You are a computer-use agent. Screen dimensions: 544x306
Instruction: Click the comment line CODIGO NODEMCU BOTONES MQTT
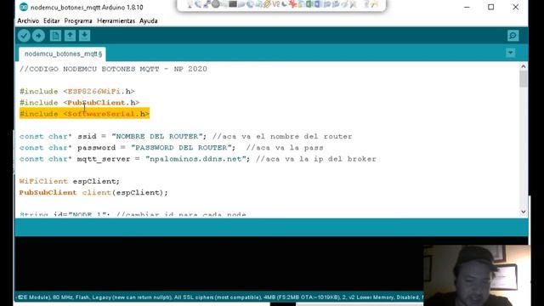pyautogui.click(x=113, y=69)
